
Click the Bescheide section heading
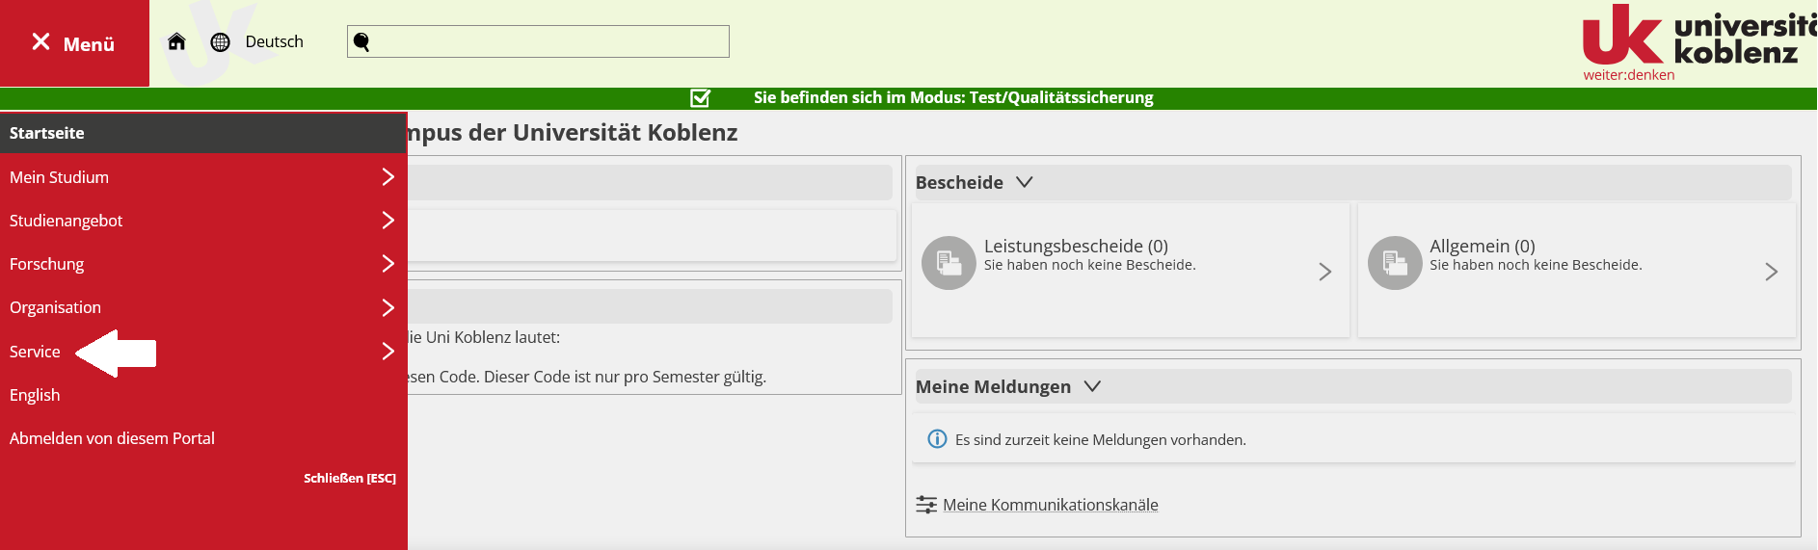coord(959,182)
